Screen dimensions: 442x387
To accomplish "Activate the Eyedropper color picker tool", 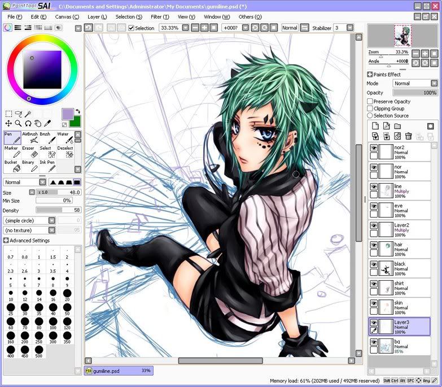I will (47, 123).
